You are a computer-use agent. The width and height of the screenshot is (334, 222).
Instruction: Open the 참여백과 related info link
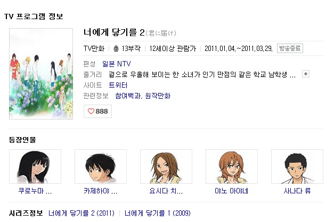click(128, 96)
